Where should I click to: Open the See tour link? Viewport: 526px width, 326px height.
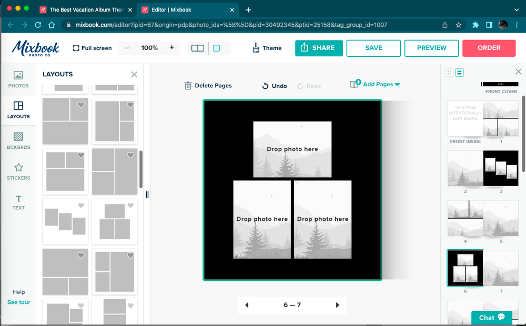[x=18, y=302]
